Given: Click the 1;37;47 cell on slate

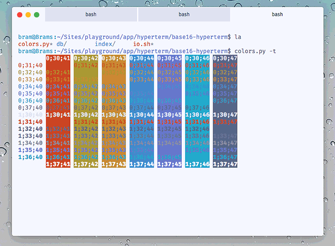Looking at the screenshot, I should pos(225,164).
